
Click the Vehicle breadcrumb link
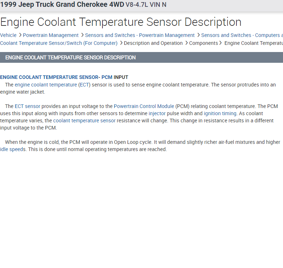pyautogui.click(x=8, y=35)
